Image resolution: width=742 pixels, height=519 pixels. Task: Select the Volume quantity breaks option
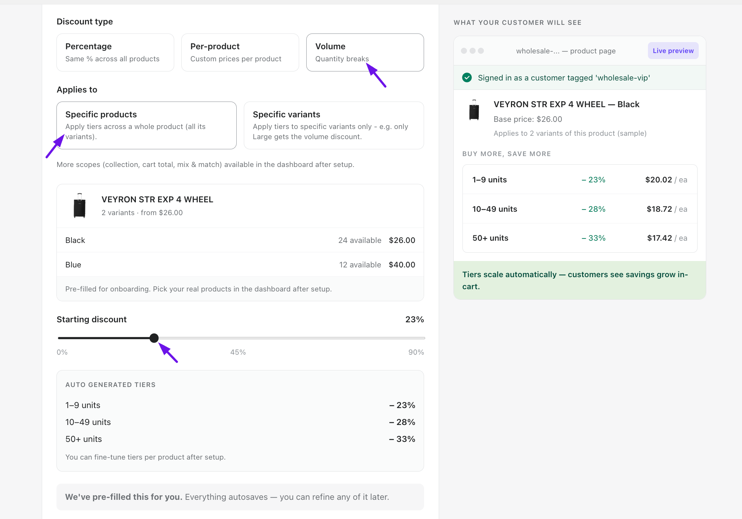[x=365, y=52]
